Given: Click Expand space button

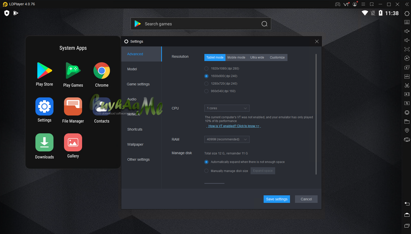Looking at the screenshot, I should 263,171.
